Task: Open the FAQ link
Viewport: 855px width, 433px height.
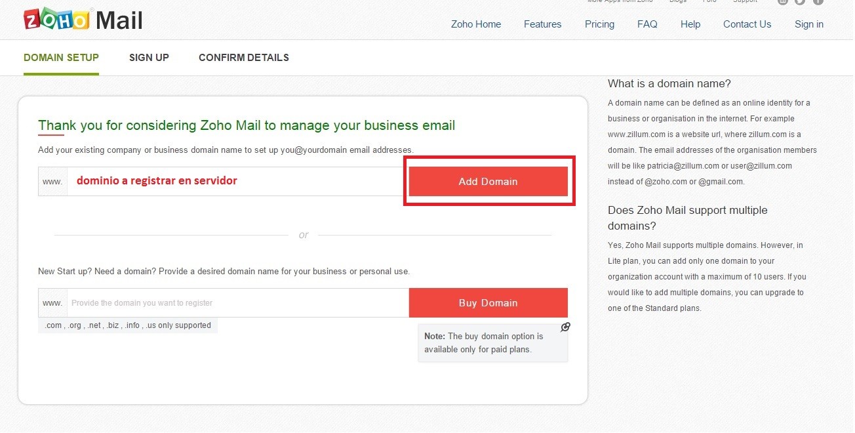Action: click(x=646, y=24)
